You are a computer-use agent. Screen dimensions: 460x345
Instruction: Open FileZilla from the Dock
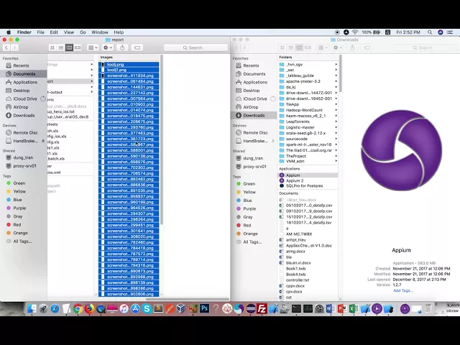pyautogui.click(x=262, y=308)
